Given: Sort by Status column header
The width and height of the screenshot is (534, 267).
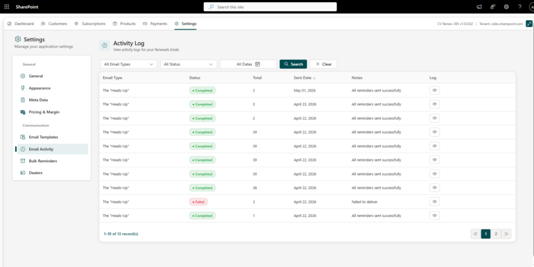Looking at the screenshot, I should (x=195, y=78).
